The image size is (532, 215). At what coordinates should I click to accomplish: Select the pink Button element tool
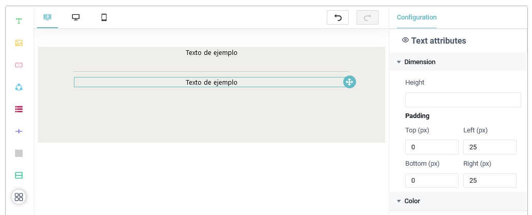pos(19,65)
